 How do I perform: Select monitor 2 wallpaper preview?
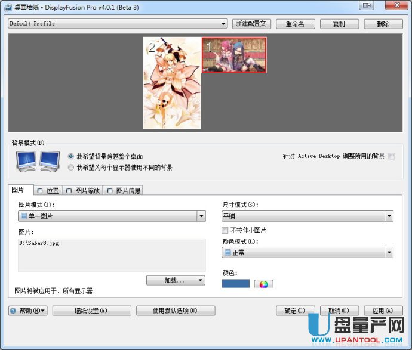[x=172, y=83]
